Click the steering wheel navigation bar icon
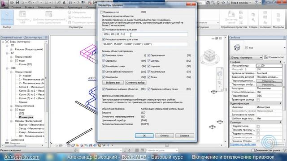287x161 pixels. 220,74
